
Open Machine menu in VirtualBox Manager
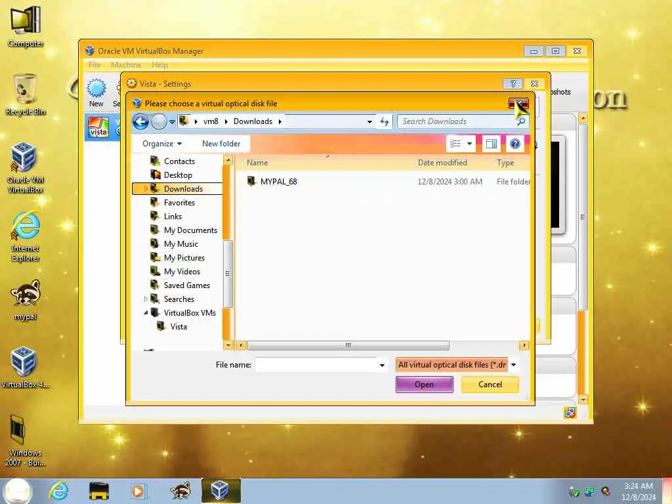click(x=126, y=65)
